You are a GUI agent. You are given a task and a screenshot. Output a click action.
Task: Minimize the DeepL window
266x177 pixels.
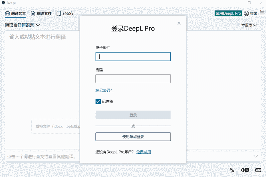tap(237, 3)
